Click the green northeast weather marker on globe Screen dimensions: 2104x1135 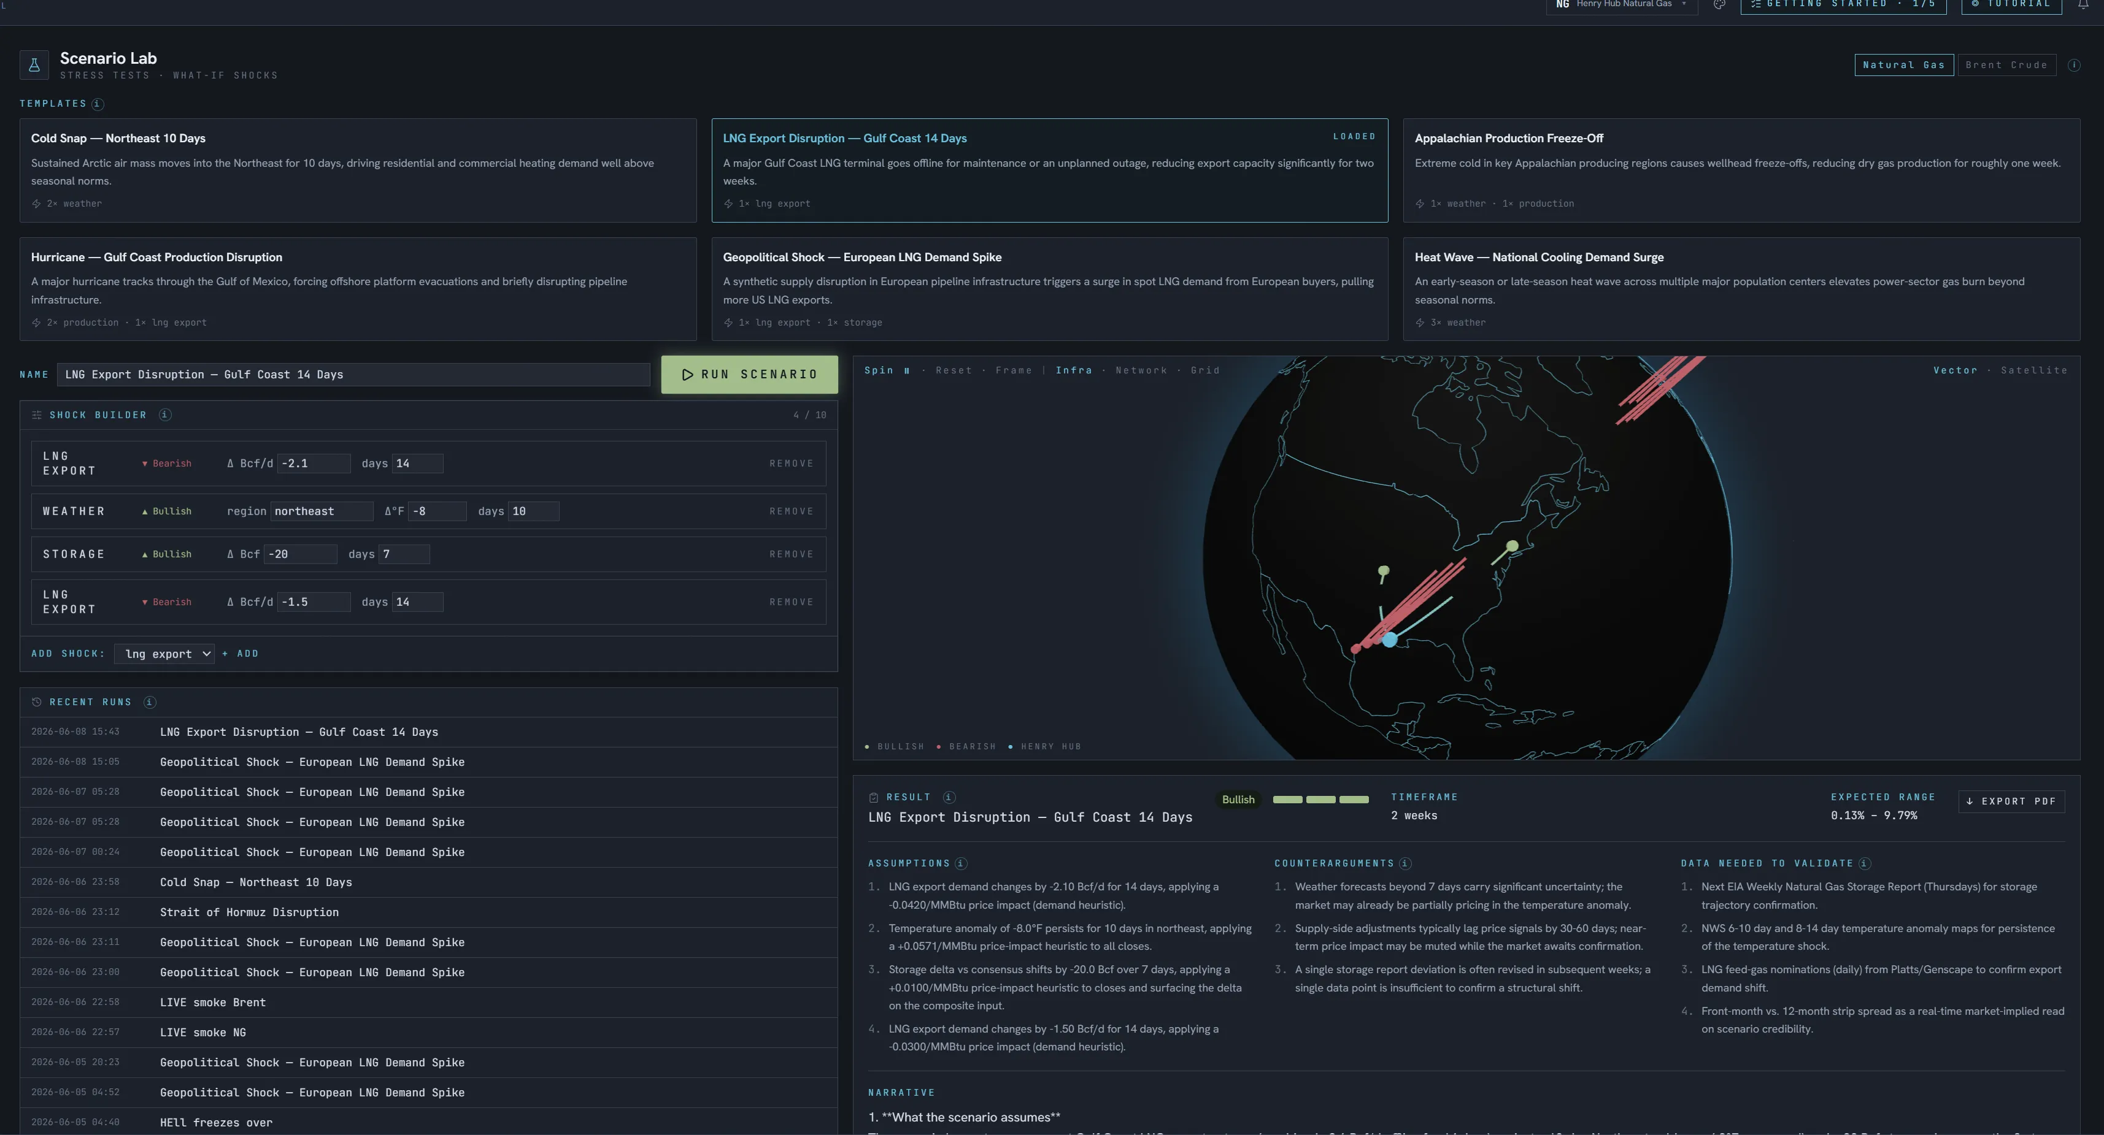1512,546
